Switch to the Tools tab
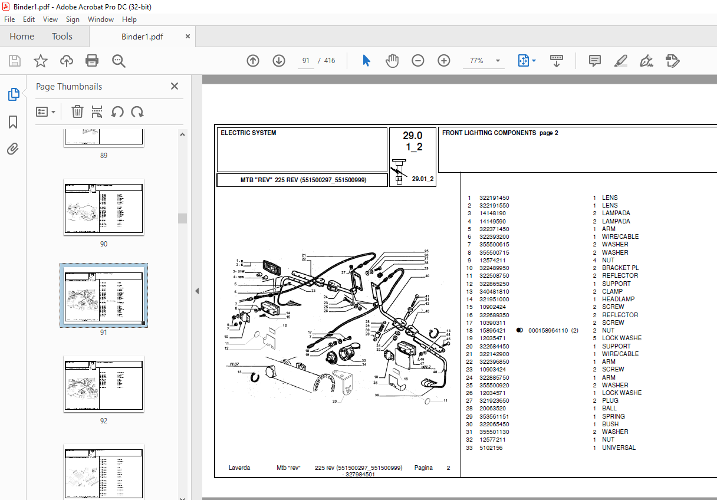Image resolution: width=717 pixels, height=500 pixels. tap(62, 37)
